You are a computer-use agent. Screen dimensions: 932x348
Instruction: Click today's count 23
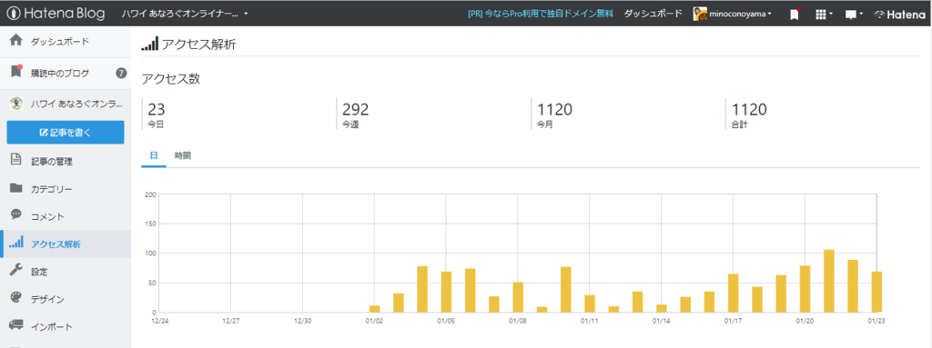(157, 110)
